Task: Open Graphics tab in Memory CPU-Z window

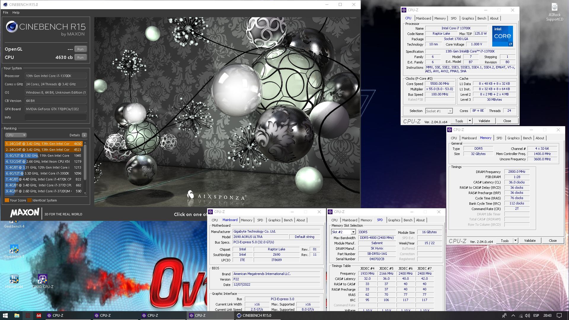Action: 513,138
